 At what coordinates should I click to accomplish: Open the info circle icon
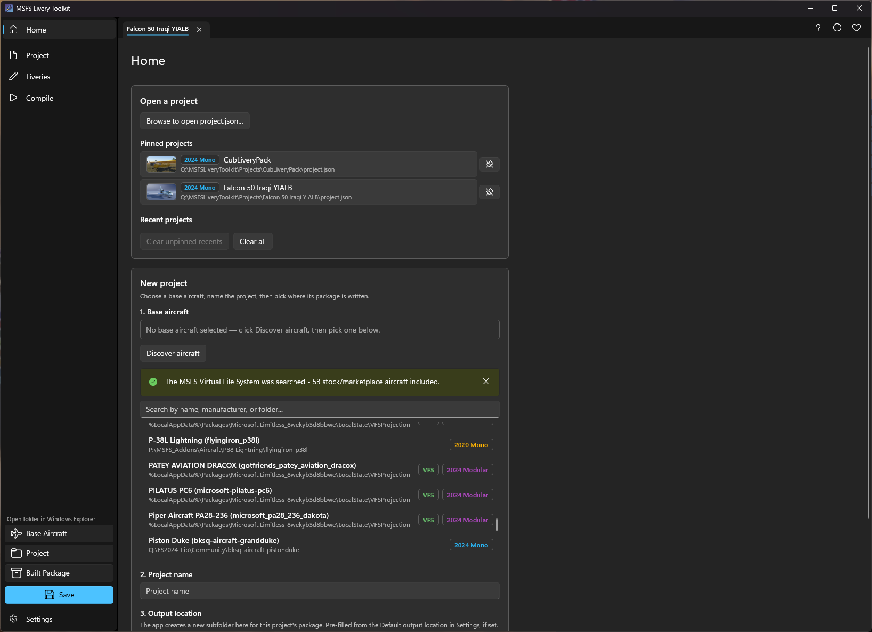click(x=837, y=28)
